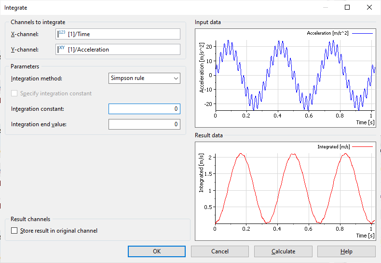Enable Store result in original channel

point(14,231)
